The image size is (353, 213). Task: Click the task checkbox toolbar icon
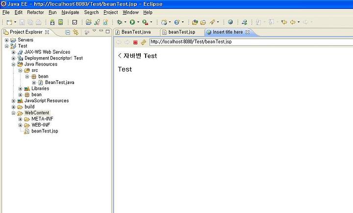(x=75, y=22)
